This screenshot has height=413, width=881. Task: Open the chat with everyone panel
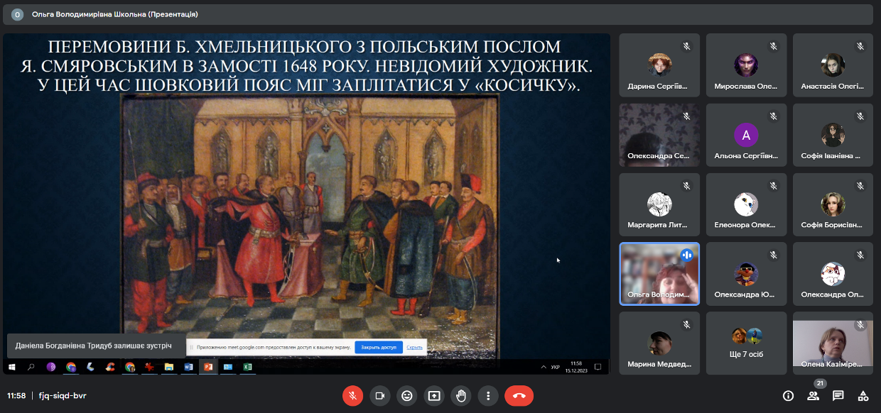[838, 395]
